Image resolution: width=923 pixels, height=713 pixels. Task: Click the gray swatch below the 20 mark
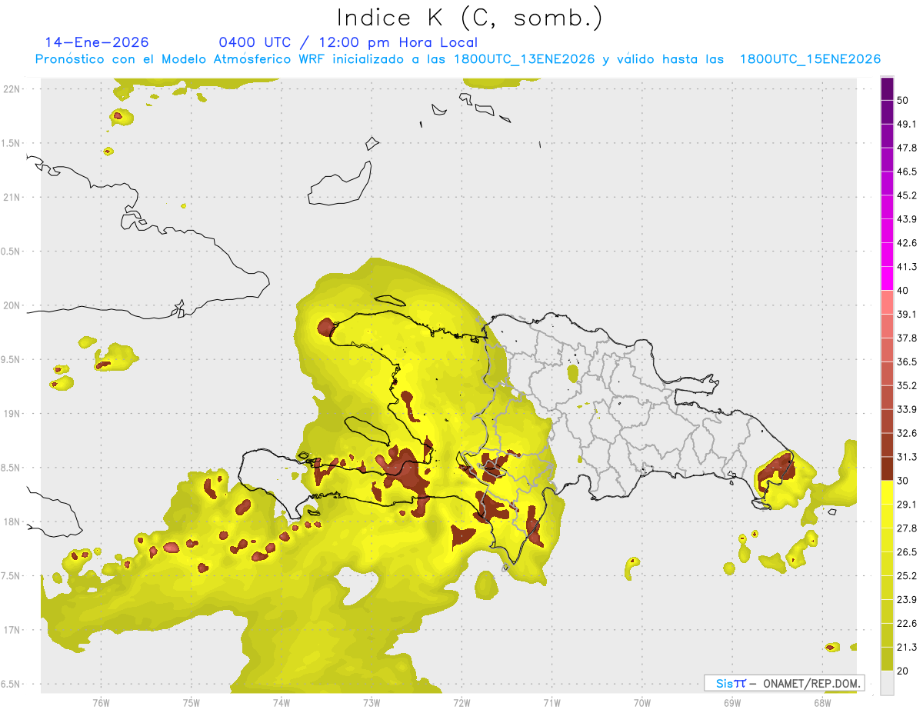tap(887, 683)
